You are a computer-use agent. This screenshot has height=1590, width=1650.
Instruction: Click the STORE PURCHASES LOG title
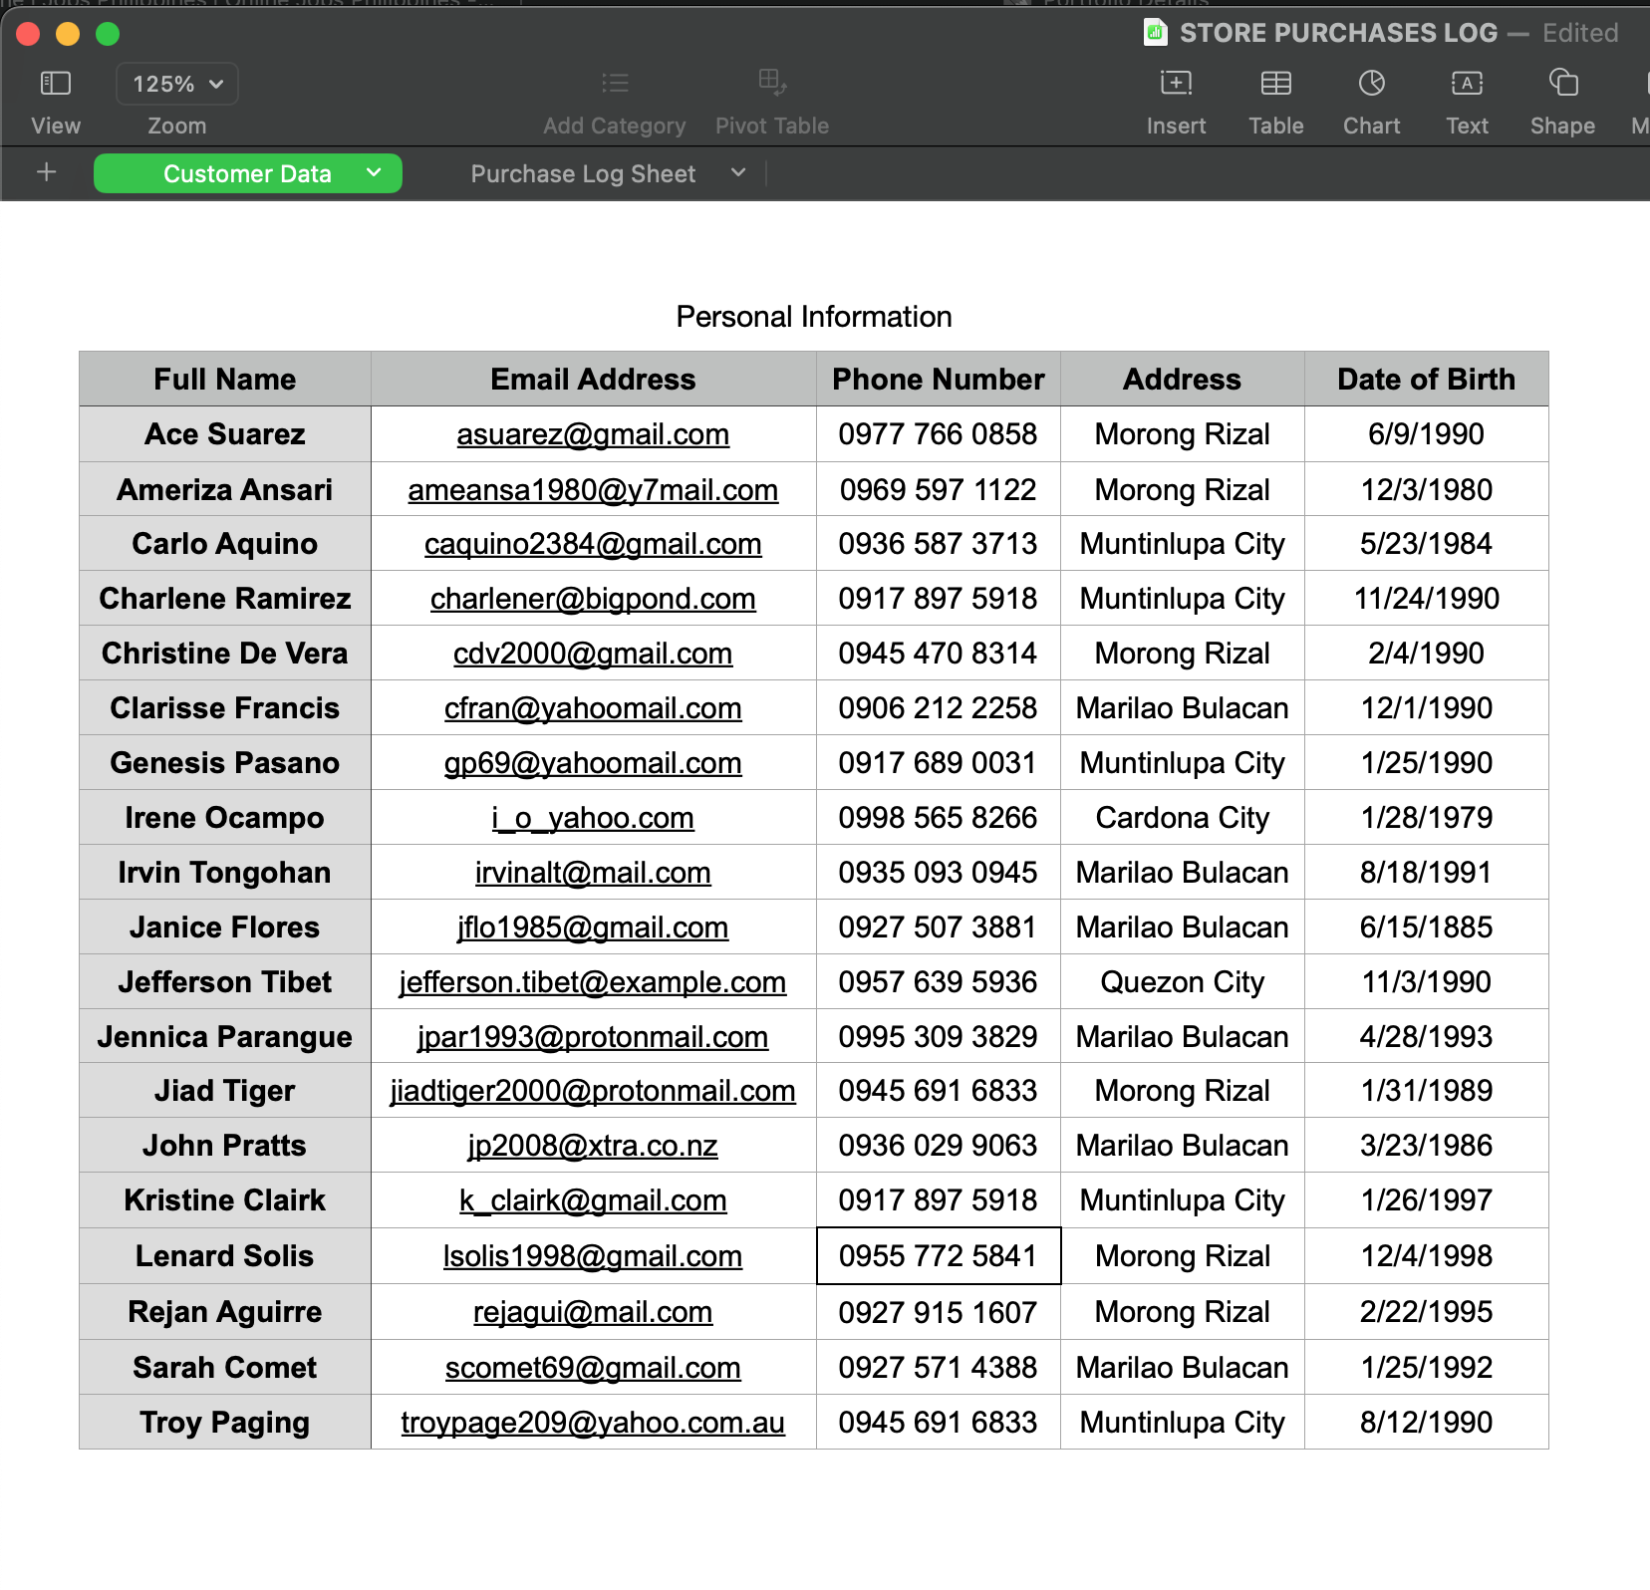coord(1338,33)
